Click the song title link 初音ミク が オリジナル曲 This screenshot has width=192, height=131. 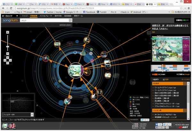170,27
